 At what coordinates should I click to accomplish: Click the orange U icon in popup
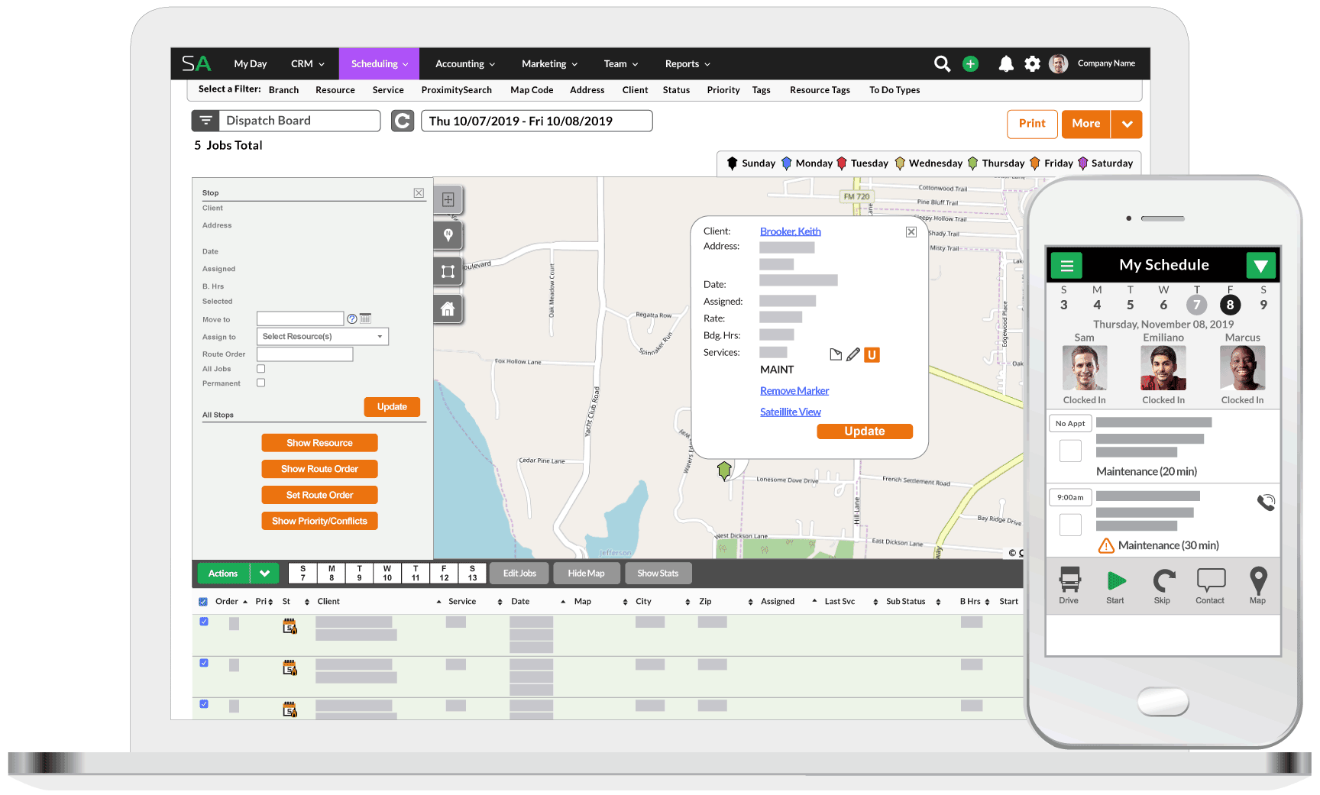tap(872, 354)
